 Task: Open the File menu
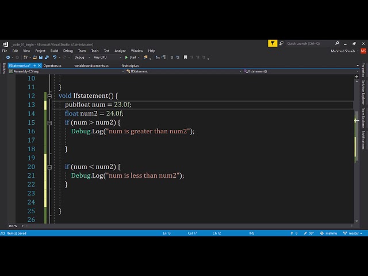5,51
